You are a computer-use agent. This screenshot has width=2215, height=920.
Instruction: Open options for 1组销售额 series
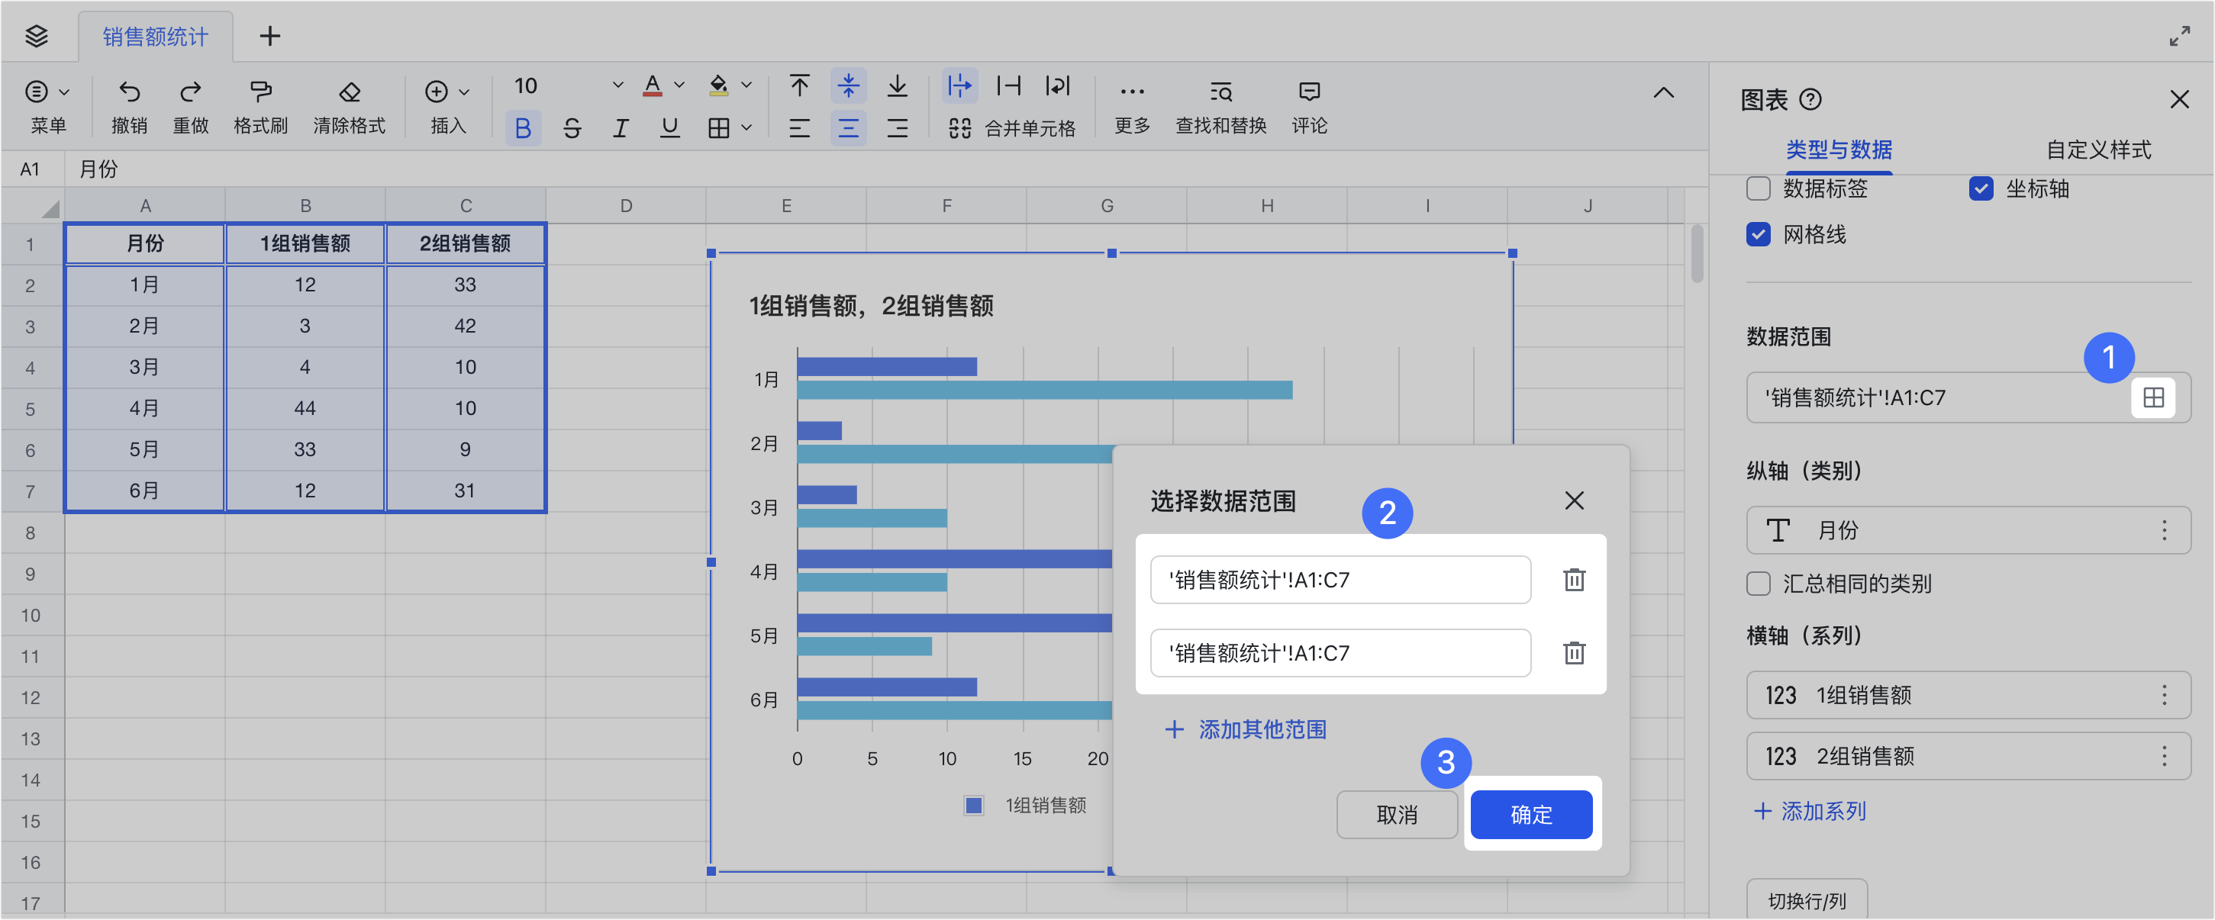(x=2163, y=695)
